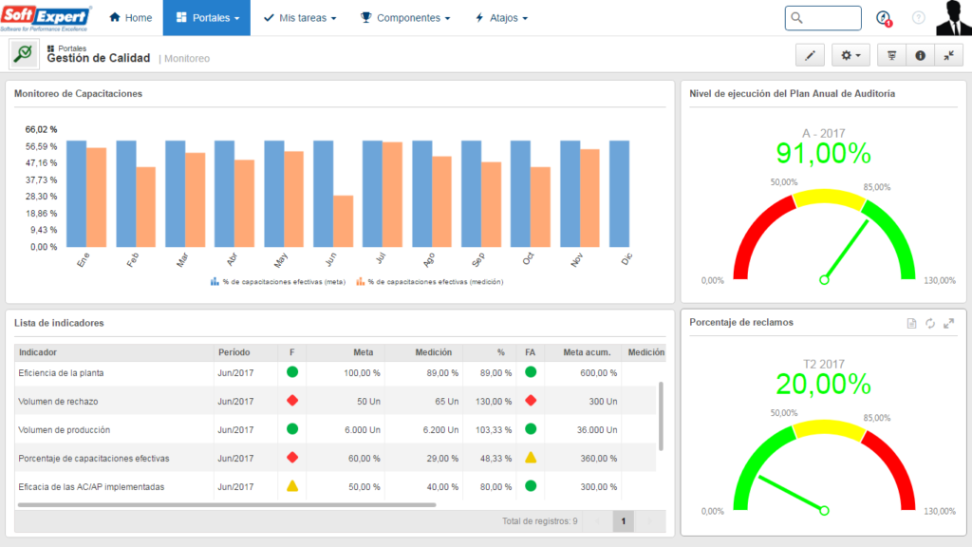This screenshot has height=547, width=972.
Task: Toggle the medición series legend entry
Action: tap(430, 281)
